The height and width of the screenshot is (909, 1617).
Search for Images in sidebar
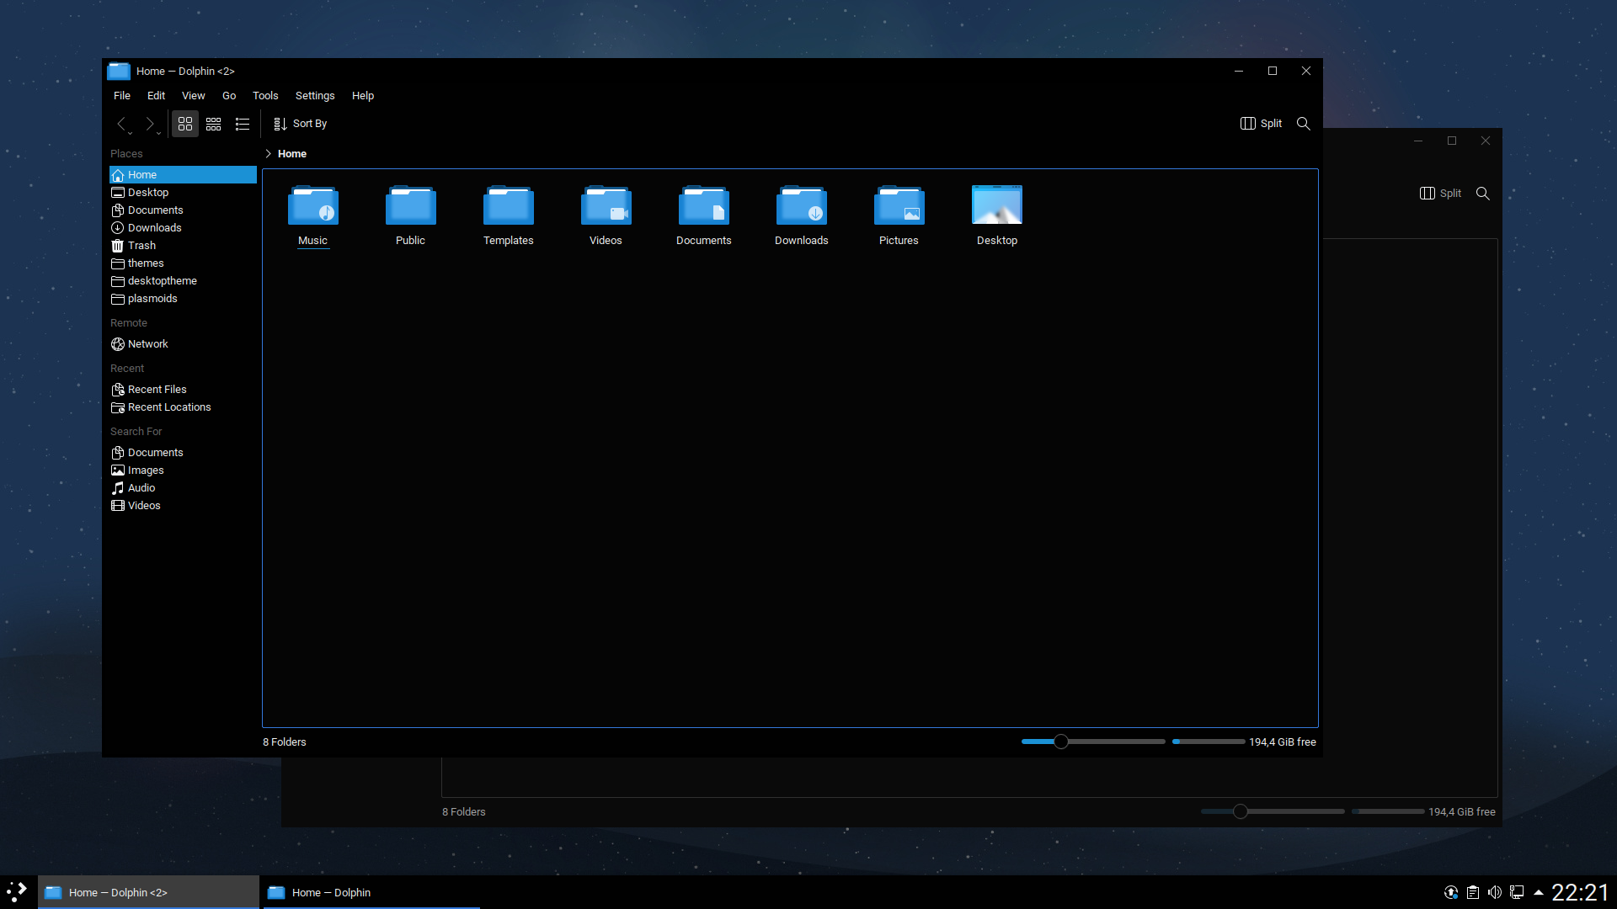[x=183, y=470]
